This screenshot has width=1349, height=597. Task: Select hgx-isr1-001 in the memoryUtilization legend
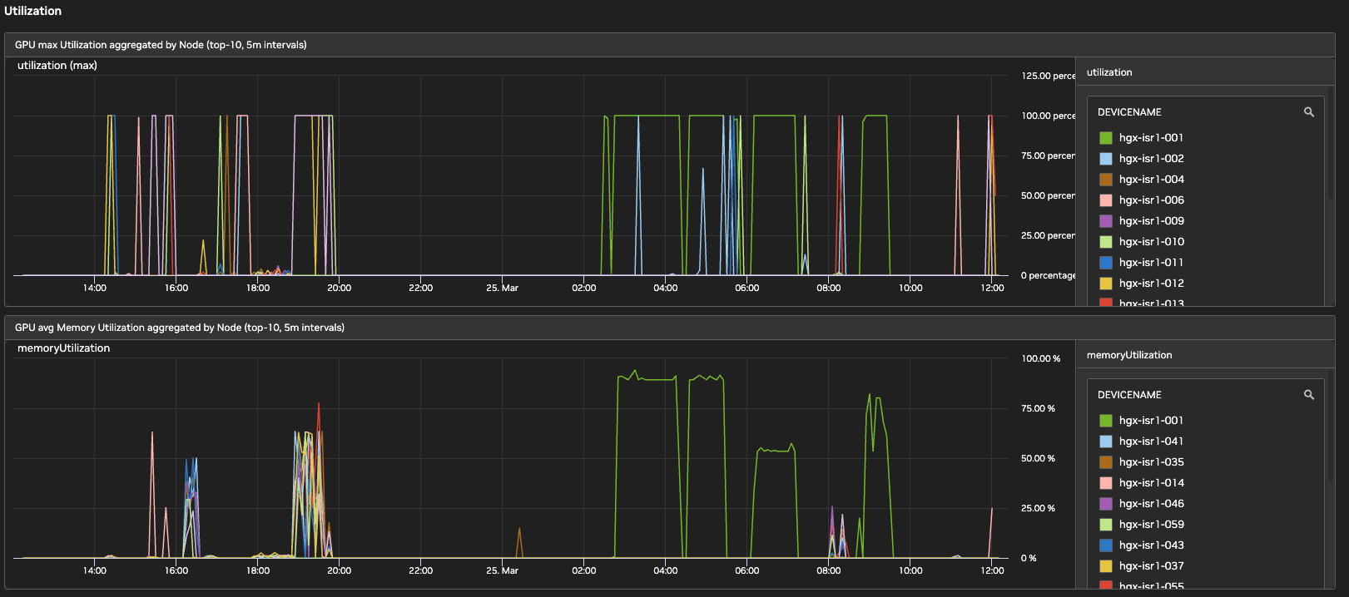point(1151,421)
